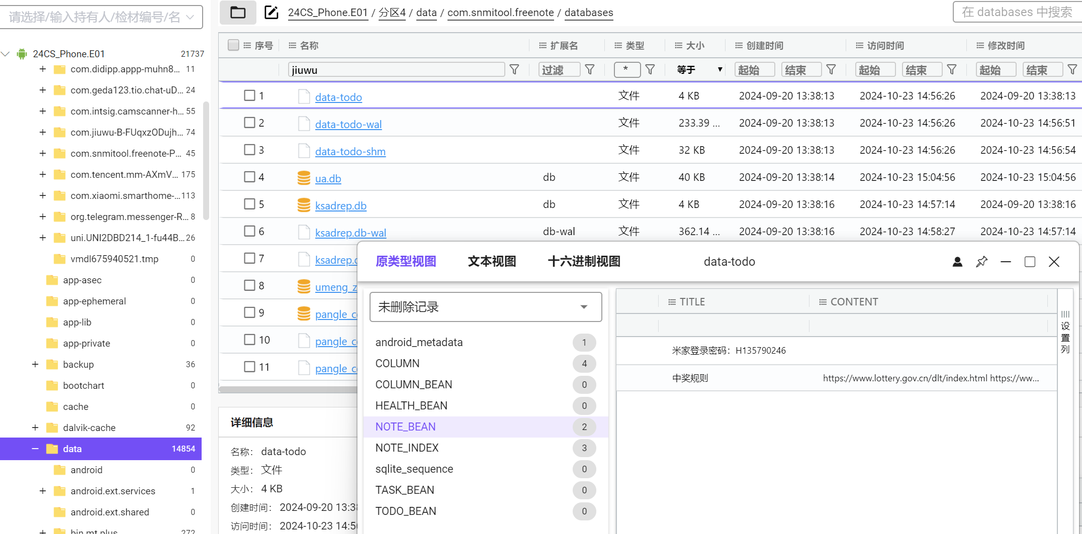Viewport: 1082px width, 534px height.
Task: Click the database icon of ksadrep.db
Action: (304, 205)
